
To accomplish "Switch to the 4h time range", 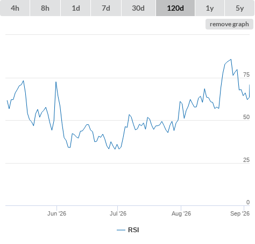I will 15,8.
